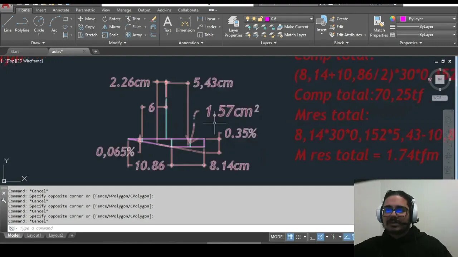Viewport: 458px width, 257px height.
Task: Use the Trim tool
Action: [x=133, y=19]
